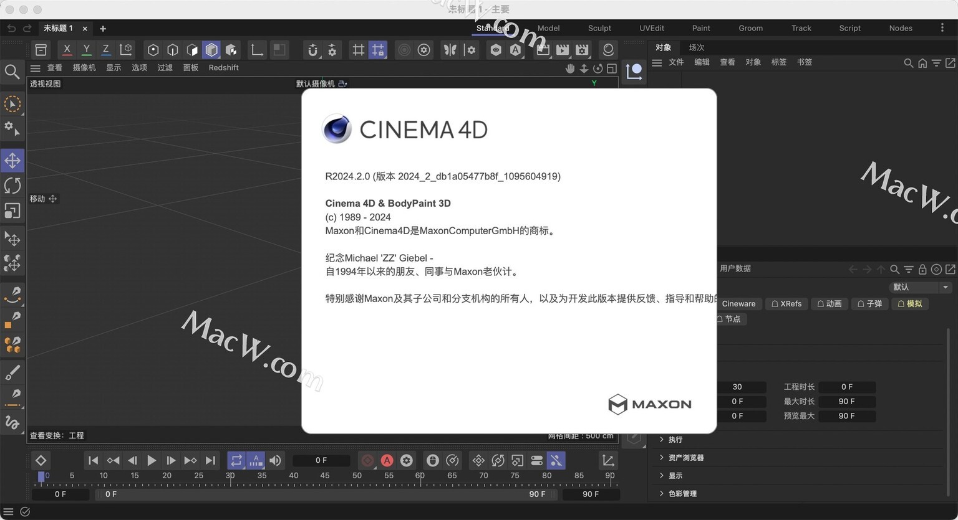Select Points mode icon in toolbar

(153, 50)
